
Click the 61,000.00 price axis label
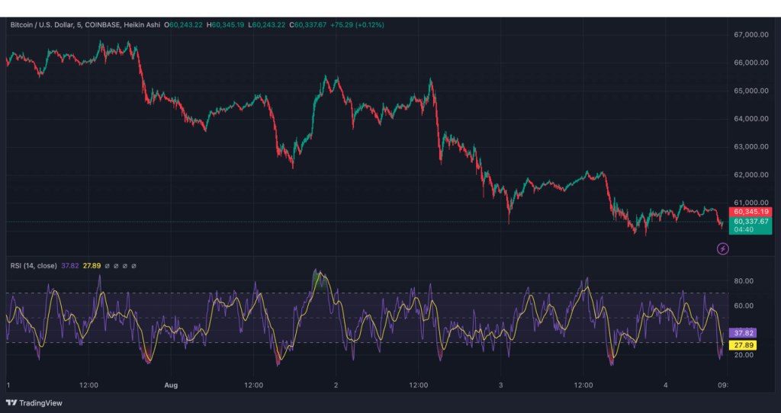coord(750,203)
